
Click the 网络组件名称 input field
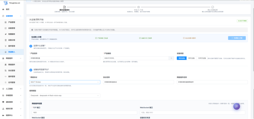pyautogui.click(x=212, y=82)
